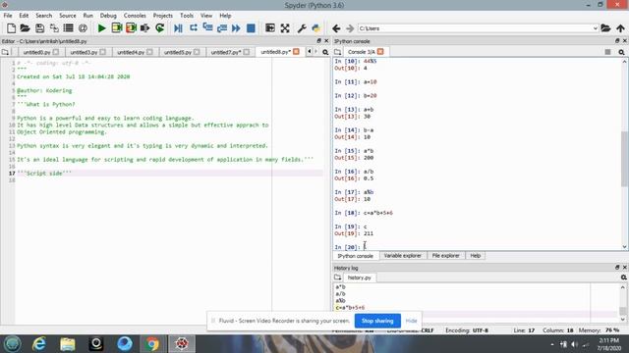
Task: Select the IPython console bottom tab
Action: click(355, 256)
